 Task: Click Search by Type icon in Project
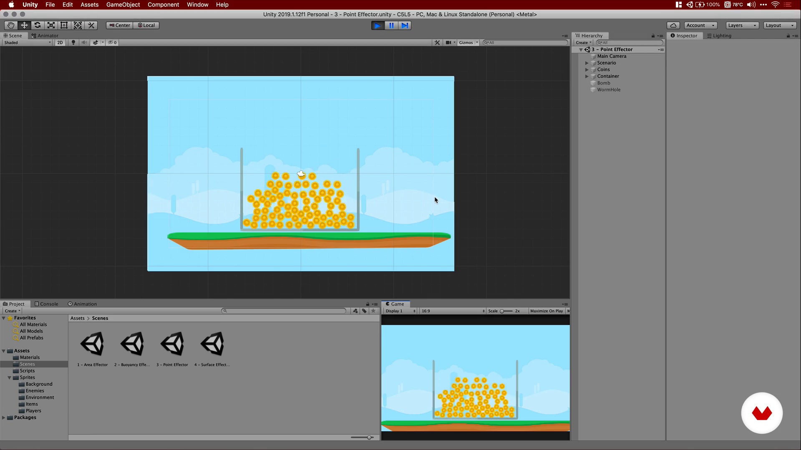tap(355, 311)
